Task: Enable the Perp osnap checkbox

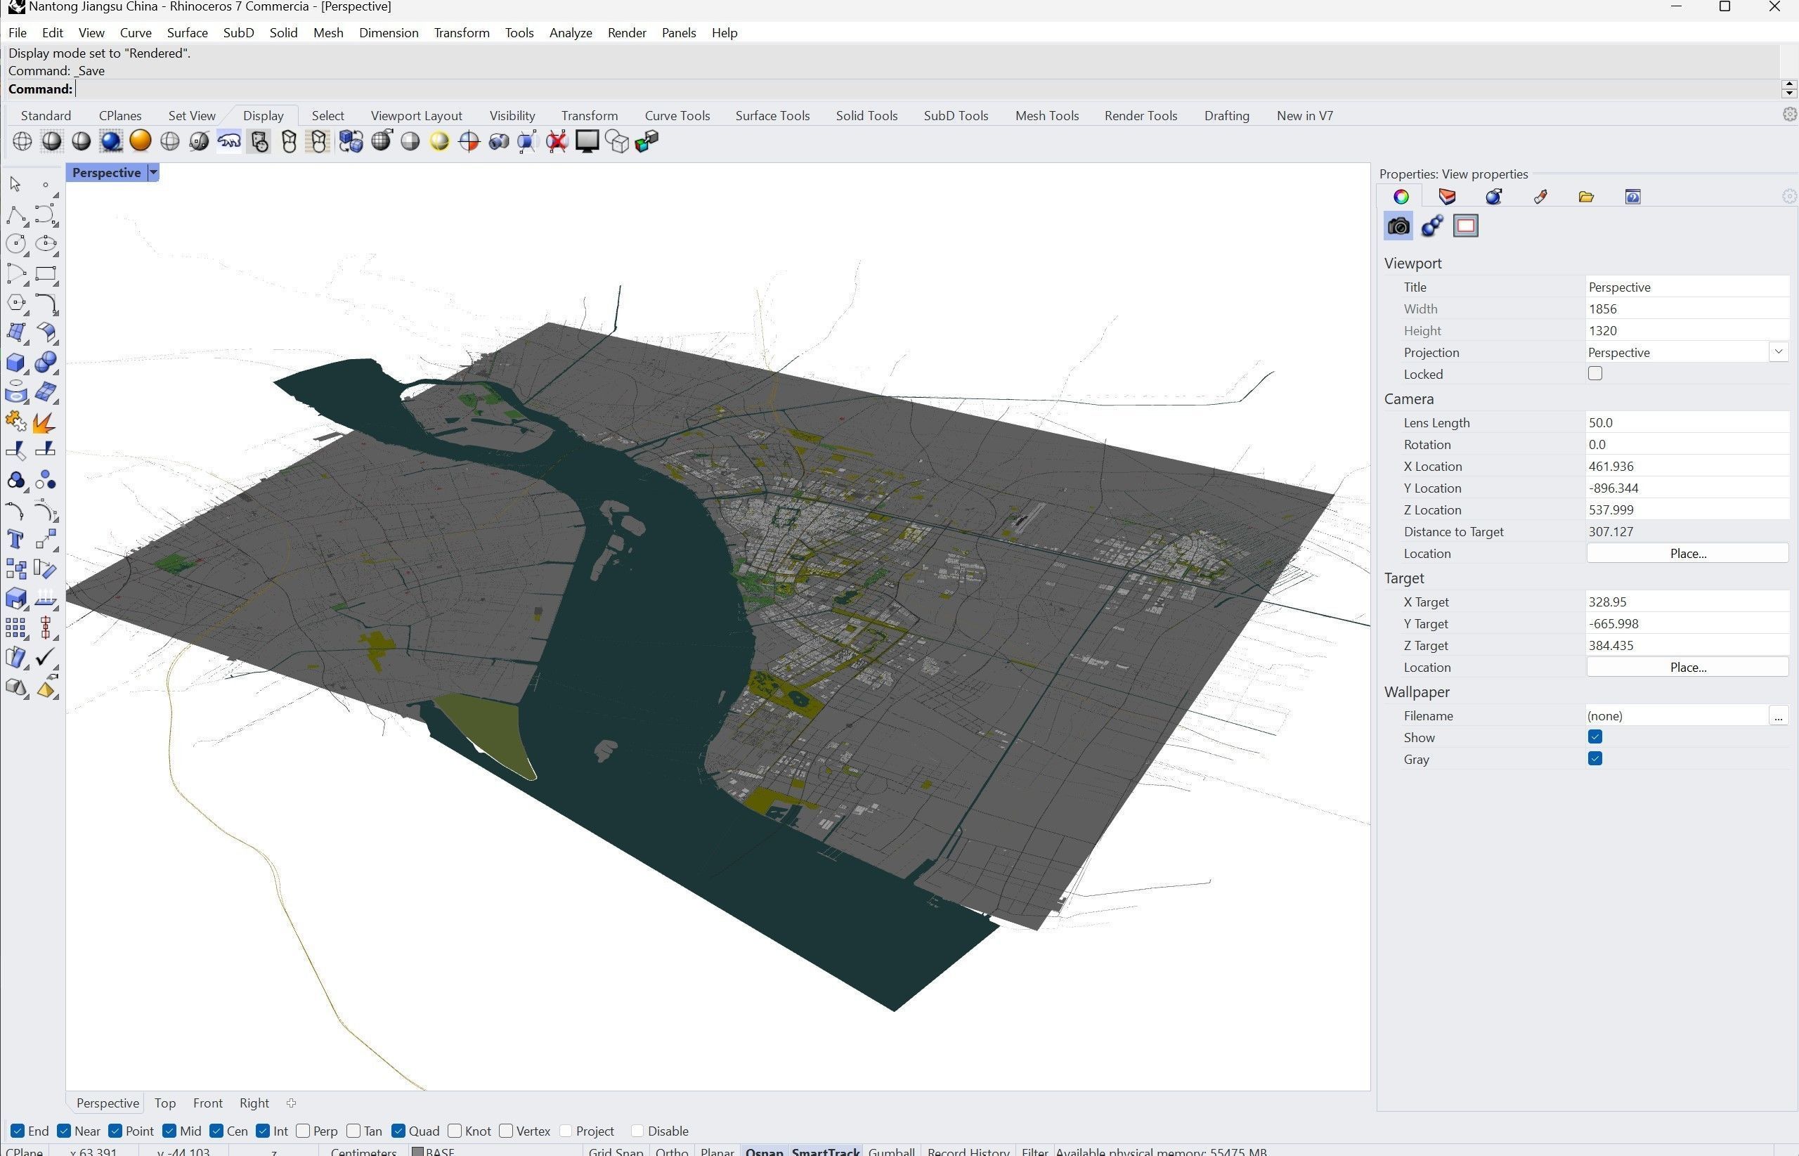Action: 303,1131
